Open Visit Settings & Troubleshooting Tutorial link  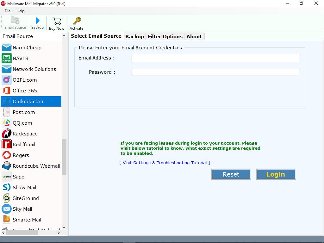pos(165,163)
